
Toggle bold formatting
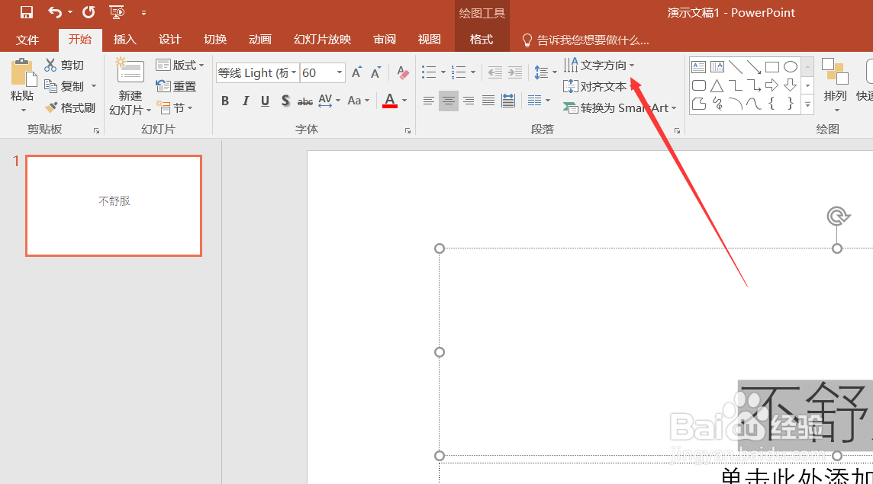(x=225, y=101)
